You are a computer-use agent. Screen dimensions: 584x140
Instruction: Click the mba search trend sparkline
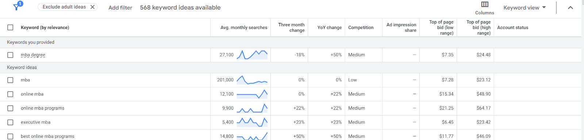[x=252, y=80]
